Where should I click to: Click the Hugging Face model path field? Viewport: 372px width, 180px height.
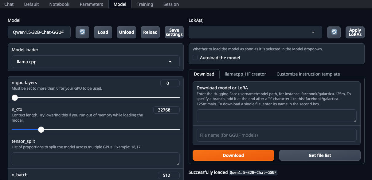(x=276, y=116)
